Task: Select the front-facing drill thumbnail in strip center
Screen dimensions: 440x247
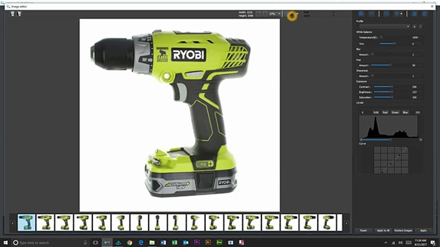Action: (x=158, y=223)
